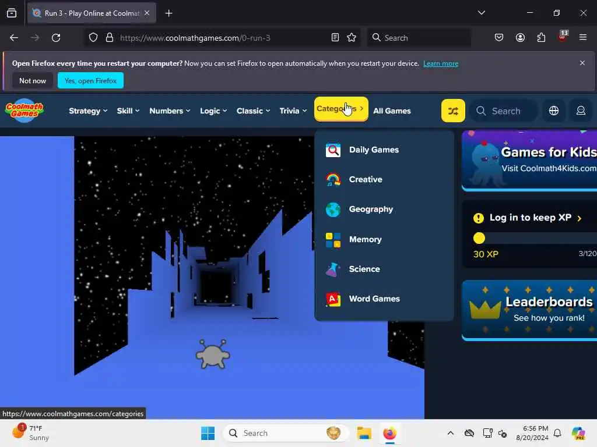597x447 pixels.
Task: Open the Firefox View icon in the tab bar
Action: pos(12,13)
